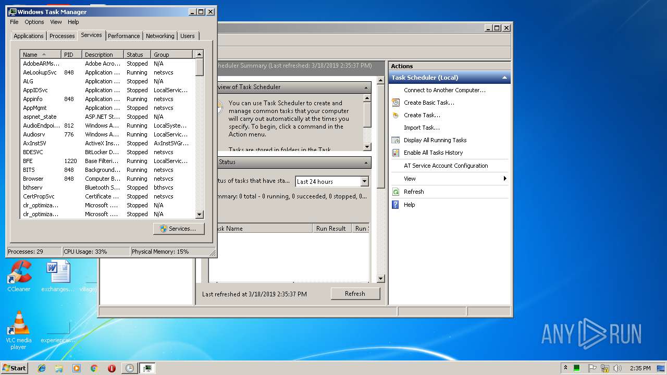Open Task Manager Help menu
This screenshot has height=375, width=667.
click(x=73, y=22)
